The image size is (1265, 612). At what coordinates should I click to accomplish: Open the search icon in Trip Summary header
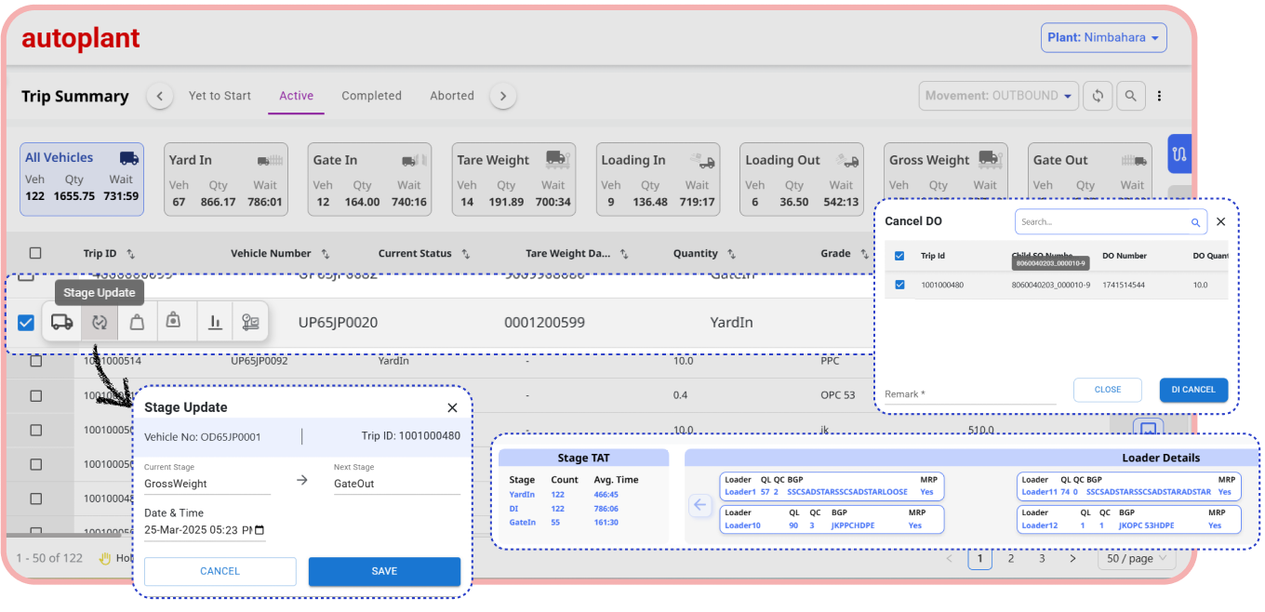(1130, 96)
